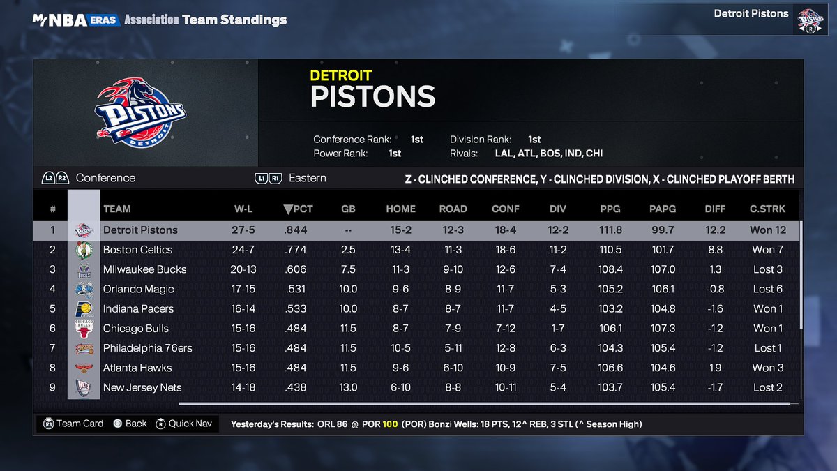Click the R3 Team Card icon
The width and height of the screenshot is (837, 471).
47,424
